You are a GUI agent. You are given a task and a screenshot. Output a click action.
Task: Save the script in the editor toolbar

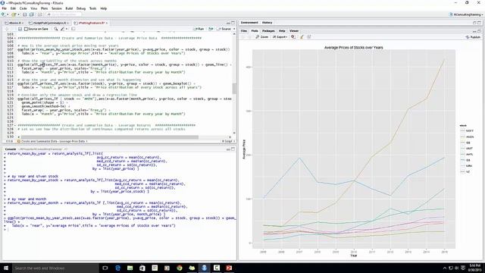point(20,29)
